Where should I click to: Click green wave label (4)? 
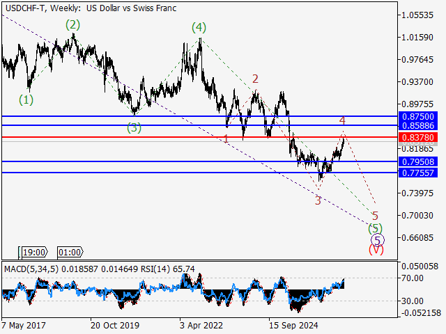(199, 28)
